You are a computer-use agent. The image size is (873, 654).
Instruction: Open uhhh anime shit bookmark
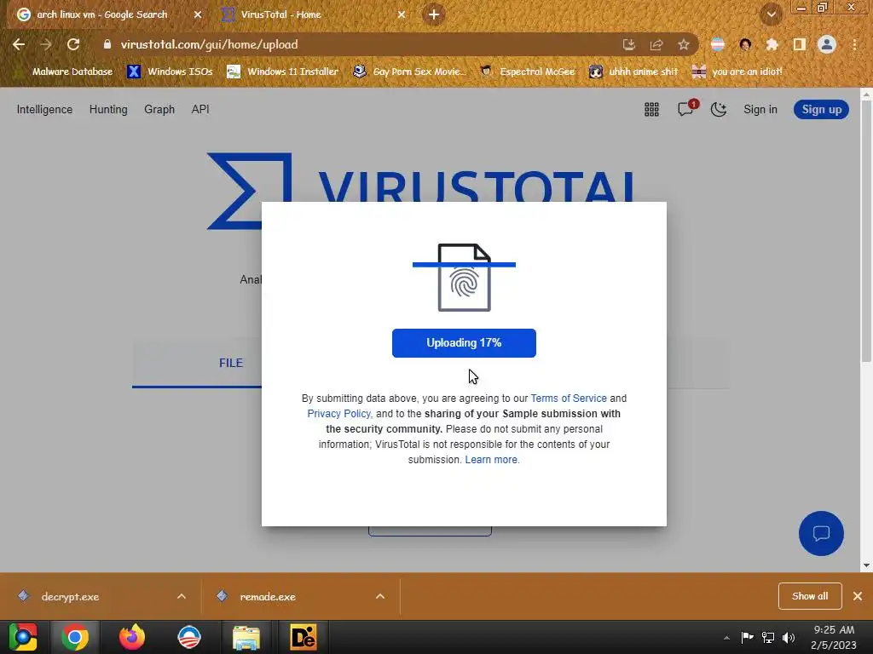[633, 72]
